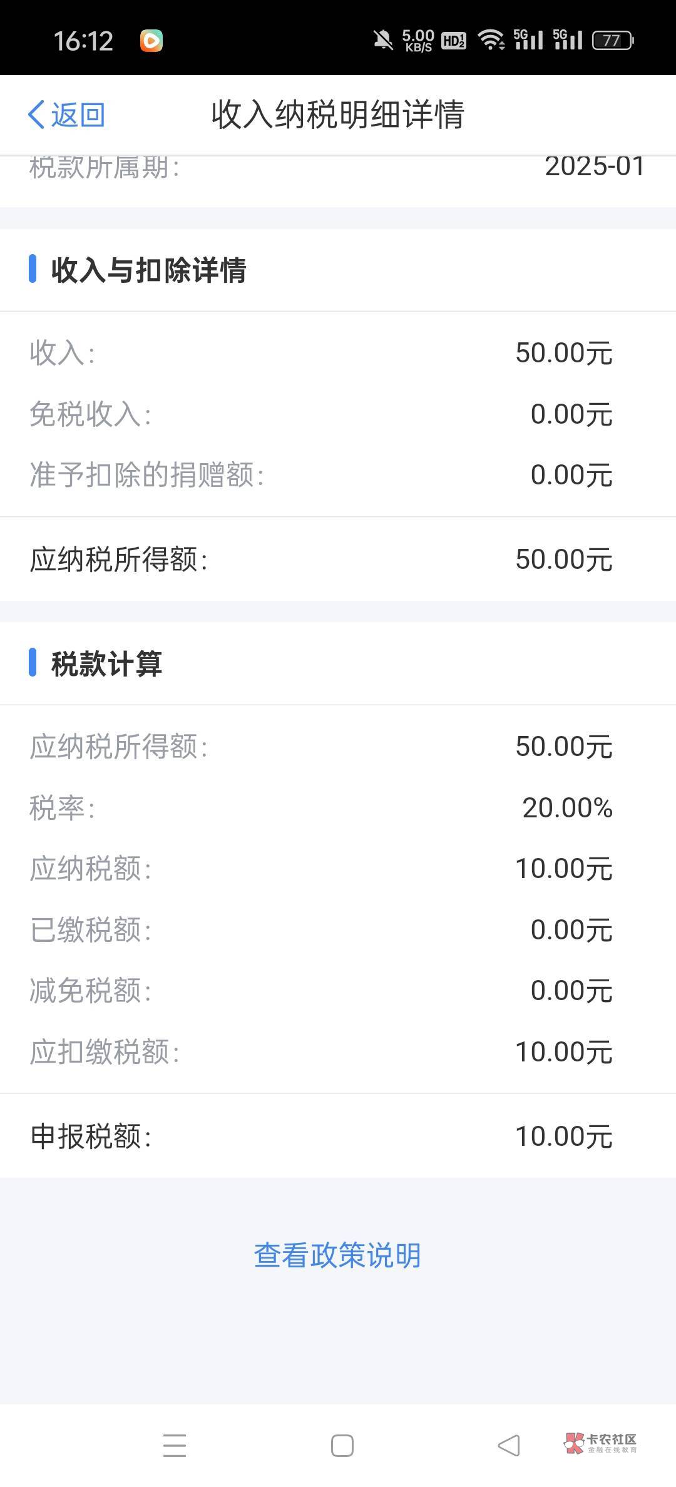Tap the status bar clock showing 16:12
This screenshot has width=676, height=1487.
click(x=83, y=41)
